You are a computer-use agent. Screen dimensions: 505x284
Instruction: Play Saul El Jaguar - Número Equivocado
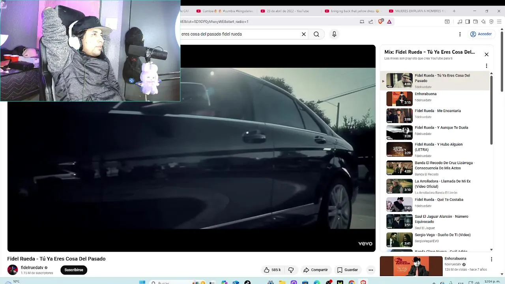coord(434,222)
